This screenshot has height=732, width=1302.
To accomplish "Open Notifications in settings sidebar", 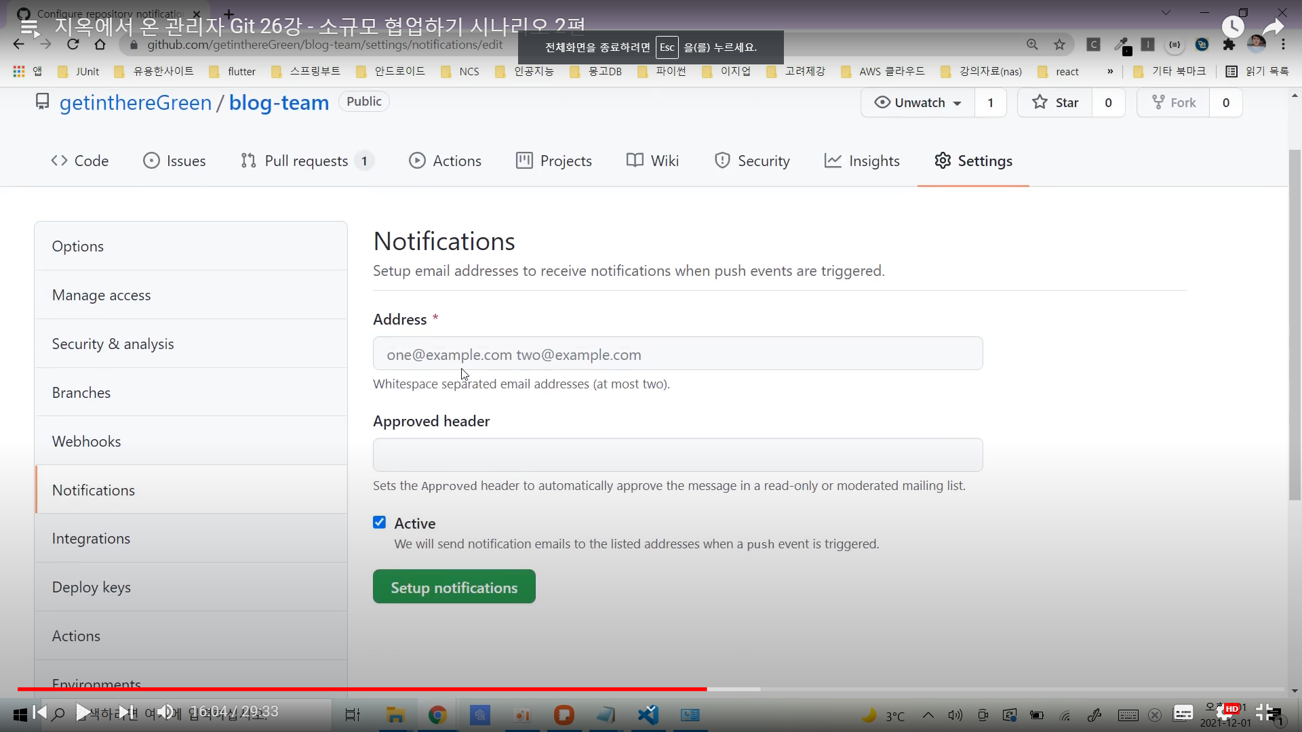I will pos(191,490).
